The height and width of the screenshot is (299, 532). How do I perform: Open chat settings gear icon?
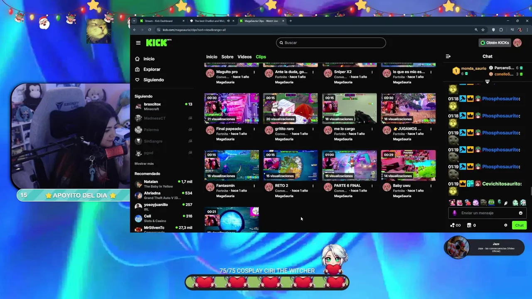[506, 225]
